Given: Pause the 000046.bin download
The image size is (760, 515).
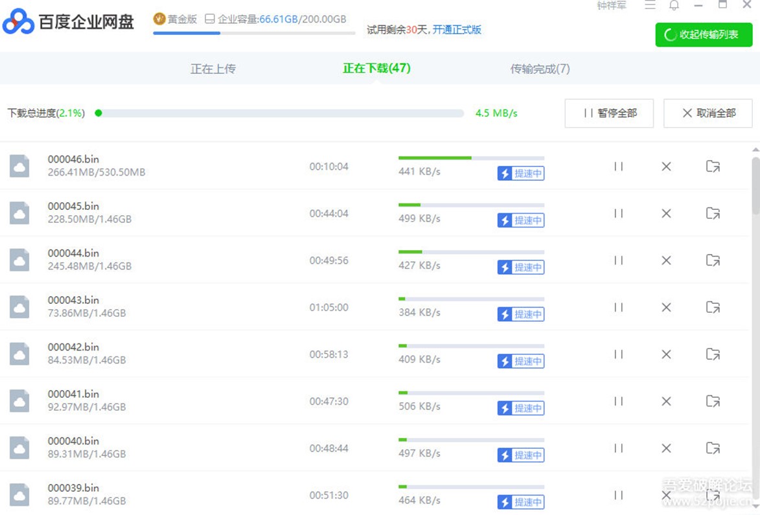Looking at the screenshot, I should pos(618,166).
